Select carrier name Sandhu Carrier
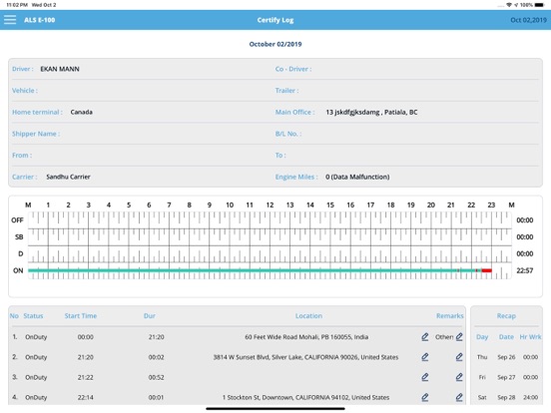 [x=68, y=177]
